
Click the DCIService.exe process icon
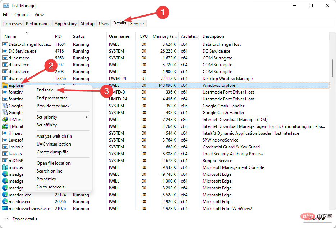pyautogui.click(x=5, y=51)
